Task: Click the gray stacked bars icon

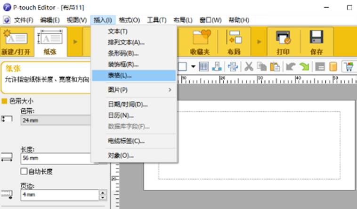Action: point(320,67)
